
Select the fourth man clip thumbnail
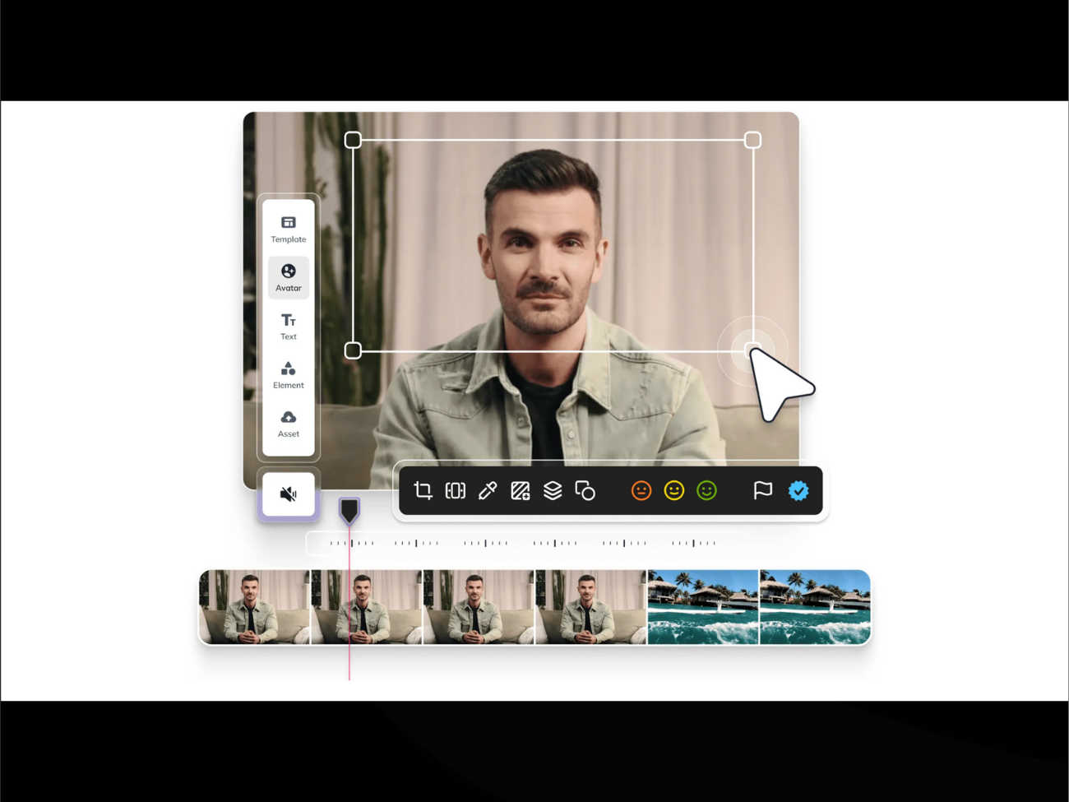(x=591, y=607)
